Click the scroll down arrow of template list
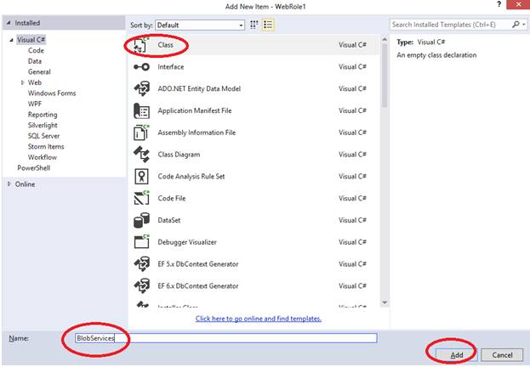 click(x=385, y=302)
